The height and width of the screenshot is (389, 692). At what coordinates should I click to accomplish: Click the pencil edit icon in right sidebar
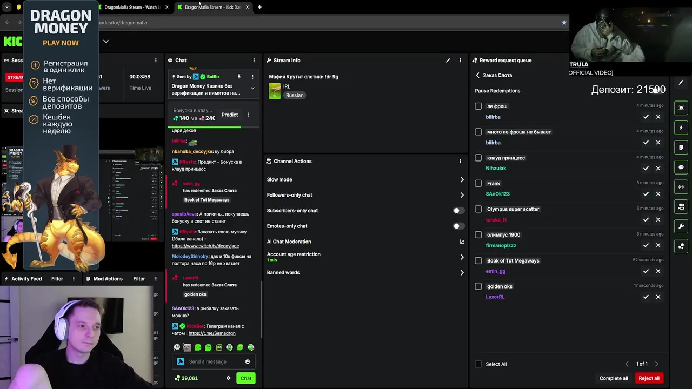point(681,83)
